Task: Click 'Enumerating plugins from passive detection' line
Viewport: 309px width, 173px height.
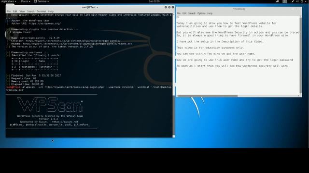Action: (x=44, y=29)
